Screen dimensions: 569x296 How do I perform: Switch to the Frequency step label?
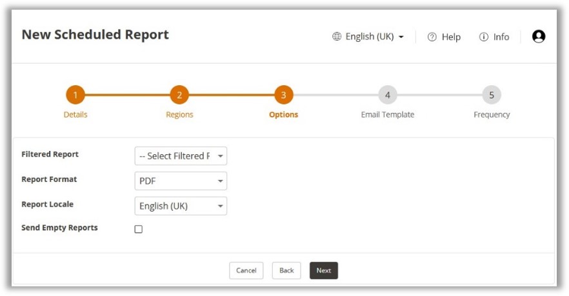click(492, 115)
